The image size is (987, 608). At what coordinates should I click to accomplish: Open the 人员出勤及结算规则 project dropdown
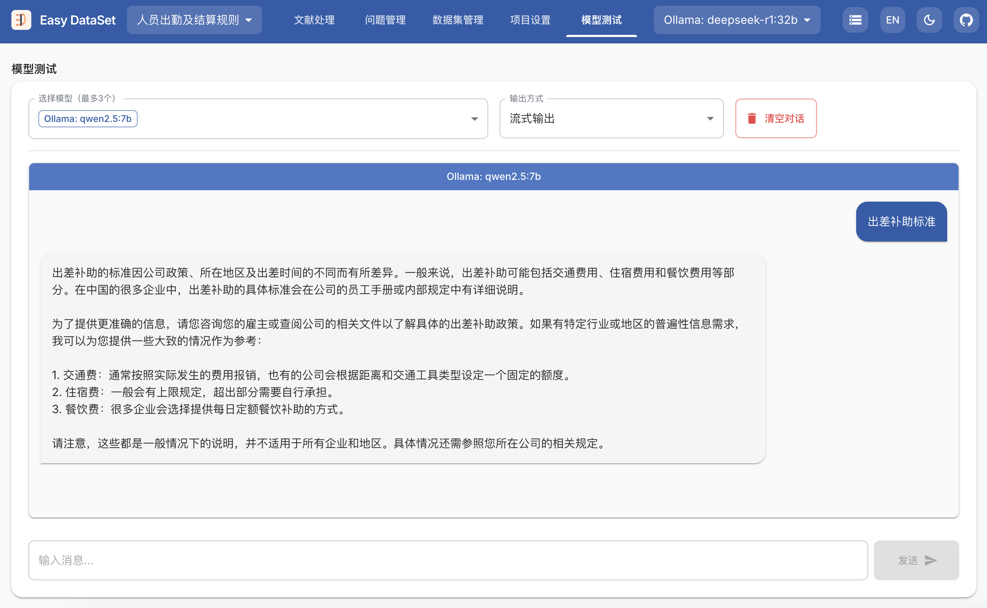point(194,20)
